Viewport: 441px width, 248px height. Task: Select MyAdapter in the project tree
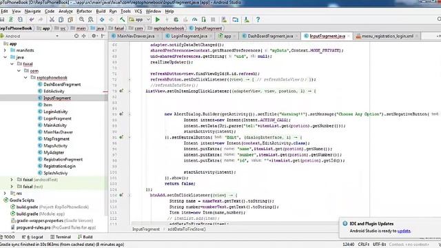click(54, 152)
